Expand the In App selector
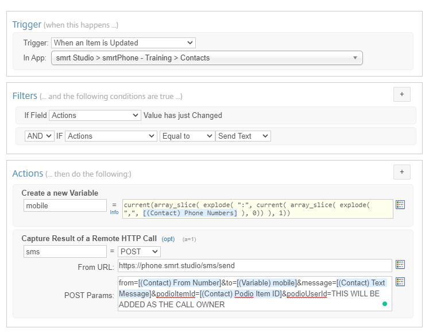This screenshot has width=429, height=332. 207,58
